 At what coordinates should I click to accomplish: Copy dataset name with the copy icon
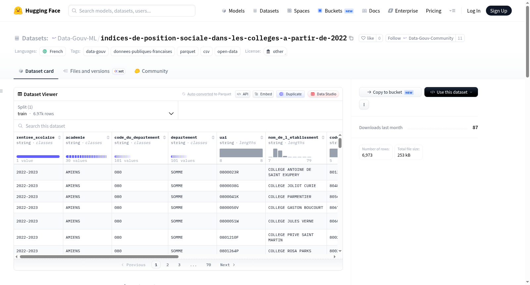point(351,38)
